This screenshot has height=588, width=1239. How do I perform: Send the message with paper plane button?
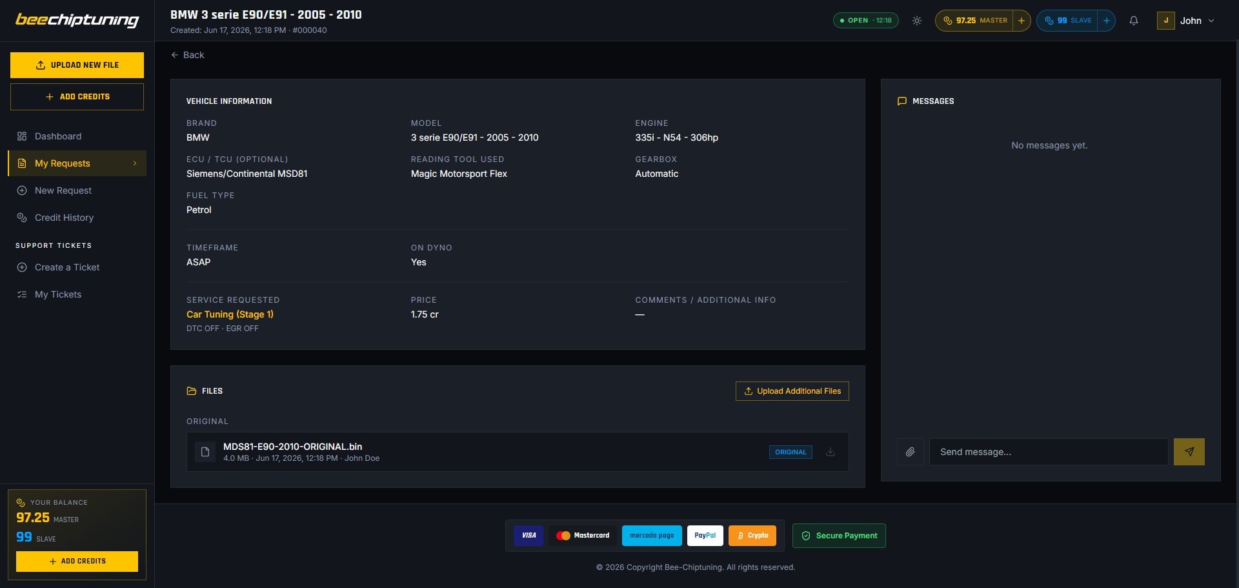click(x=1189, y=452)
